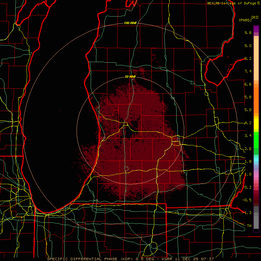
Task: Click the 0.2 legend value
Action: pos(248,187)
